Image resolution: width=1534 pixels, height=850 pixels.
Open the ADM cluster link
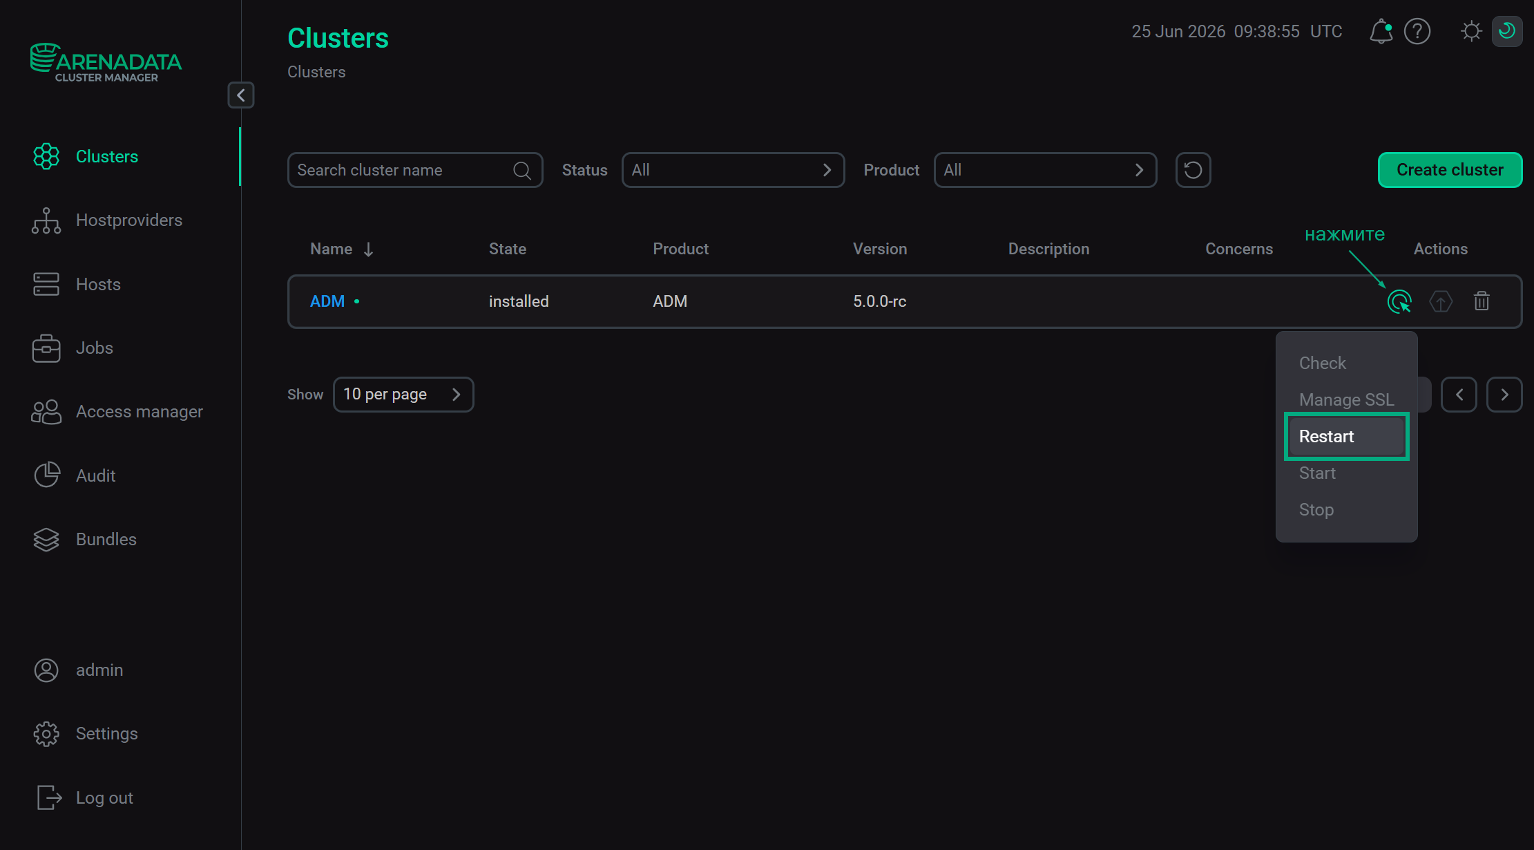pos(327,301)
